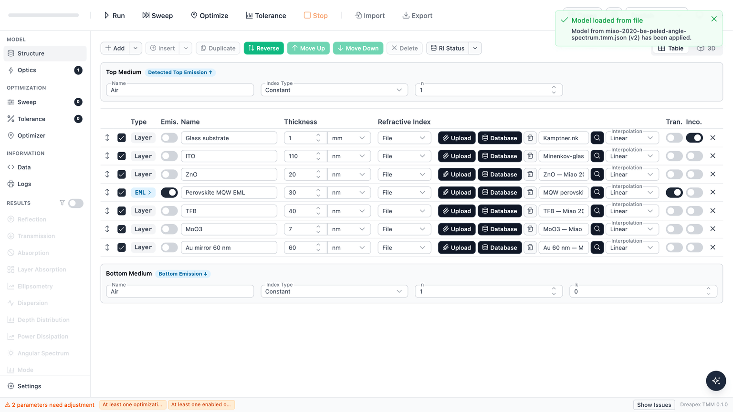Change thickness unit of Au mirror row

point(349,247)
